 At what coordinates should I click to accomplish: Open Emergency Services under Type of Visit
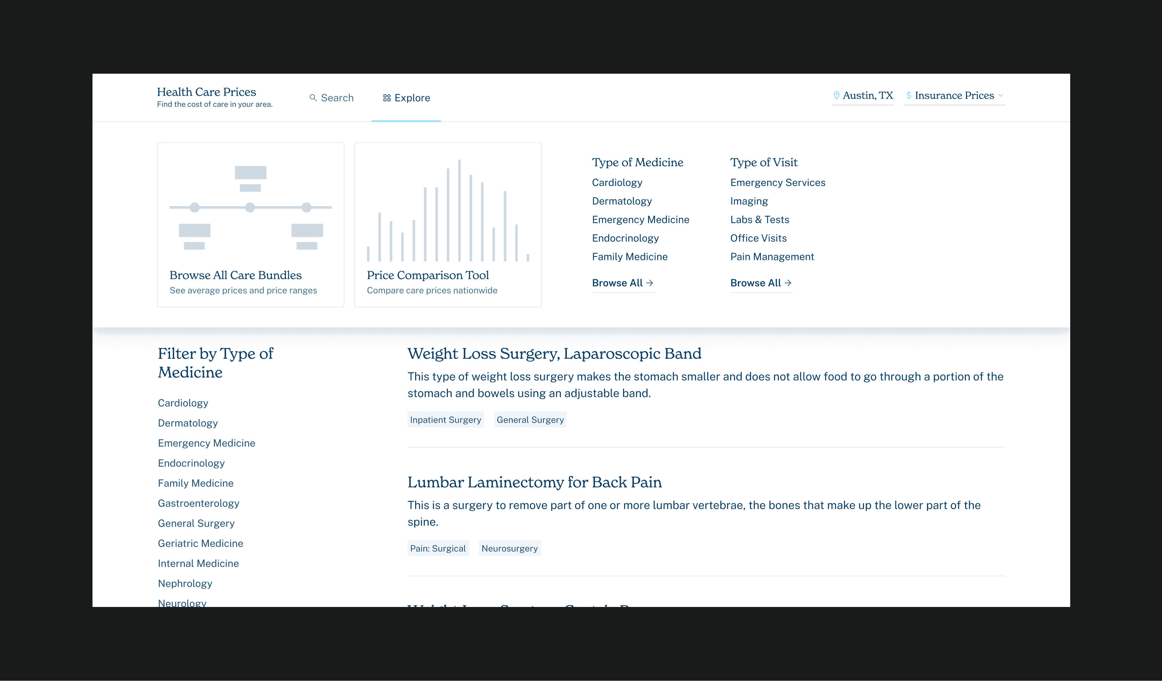click(x=777, y=183)
